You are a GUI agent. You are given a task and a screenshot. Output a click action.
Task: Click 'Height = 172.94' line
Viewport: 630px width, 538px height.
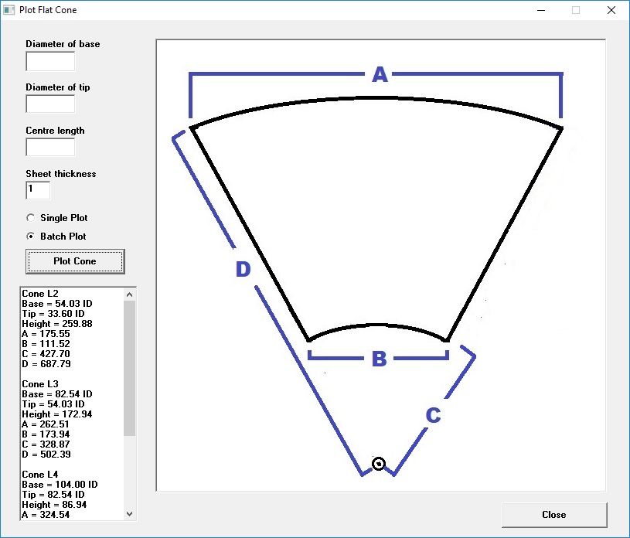(x=57, y=414)
